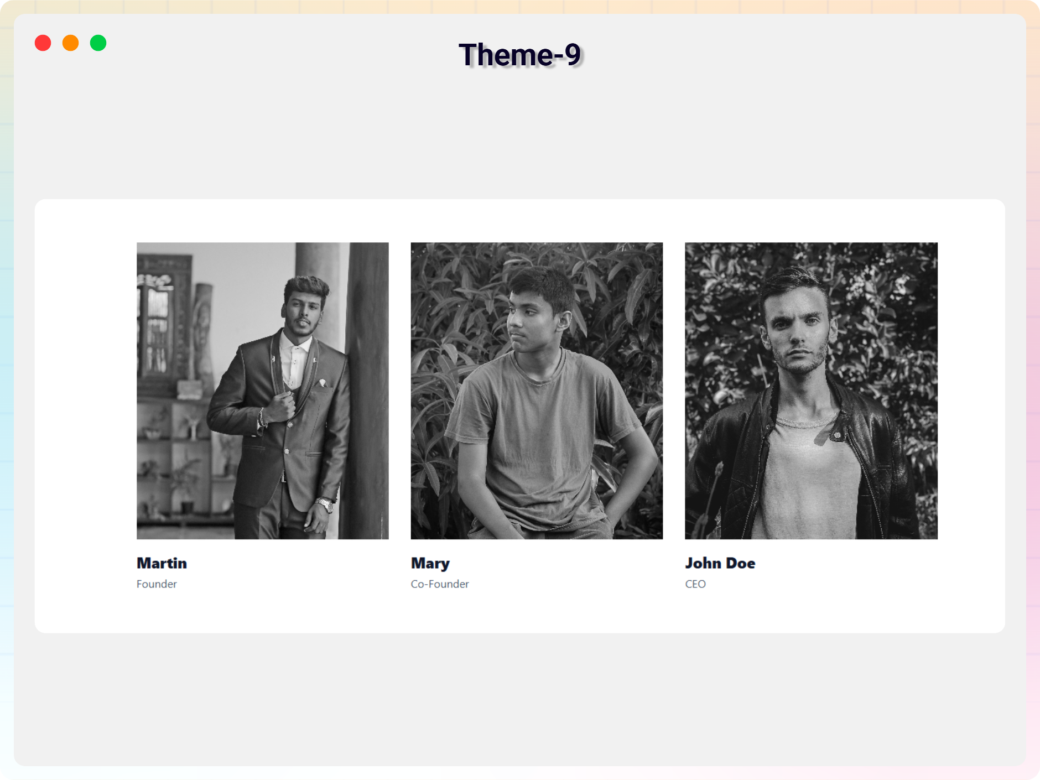Click the Theme-9 heading
The image size is (1040, 780).
click(x=519, y=55)
